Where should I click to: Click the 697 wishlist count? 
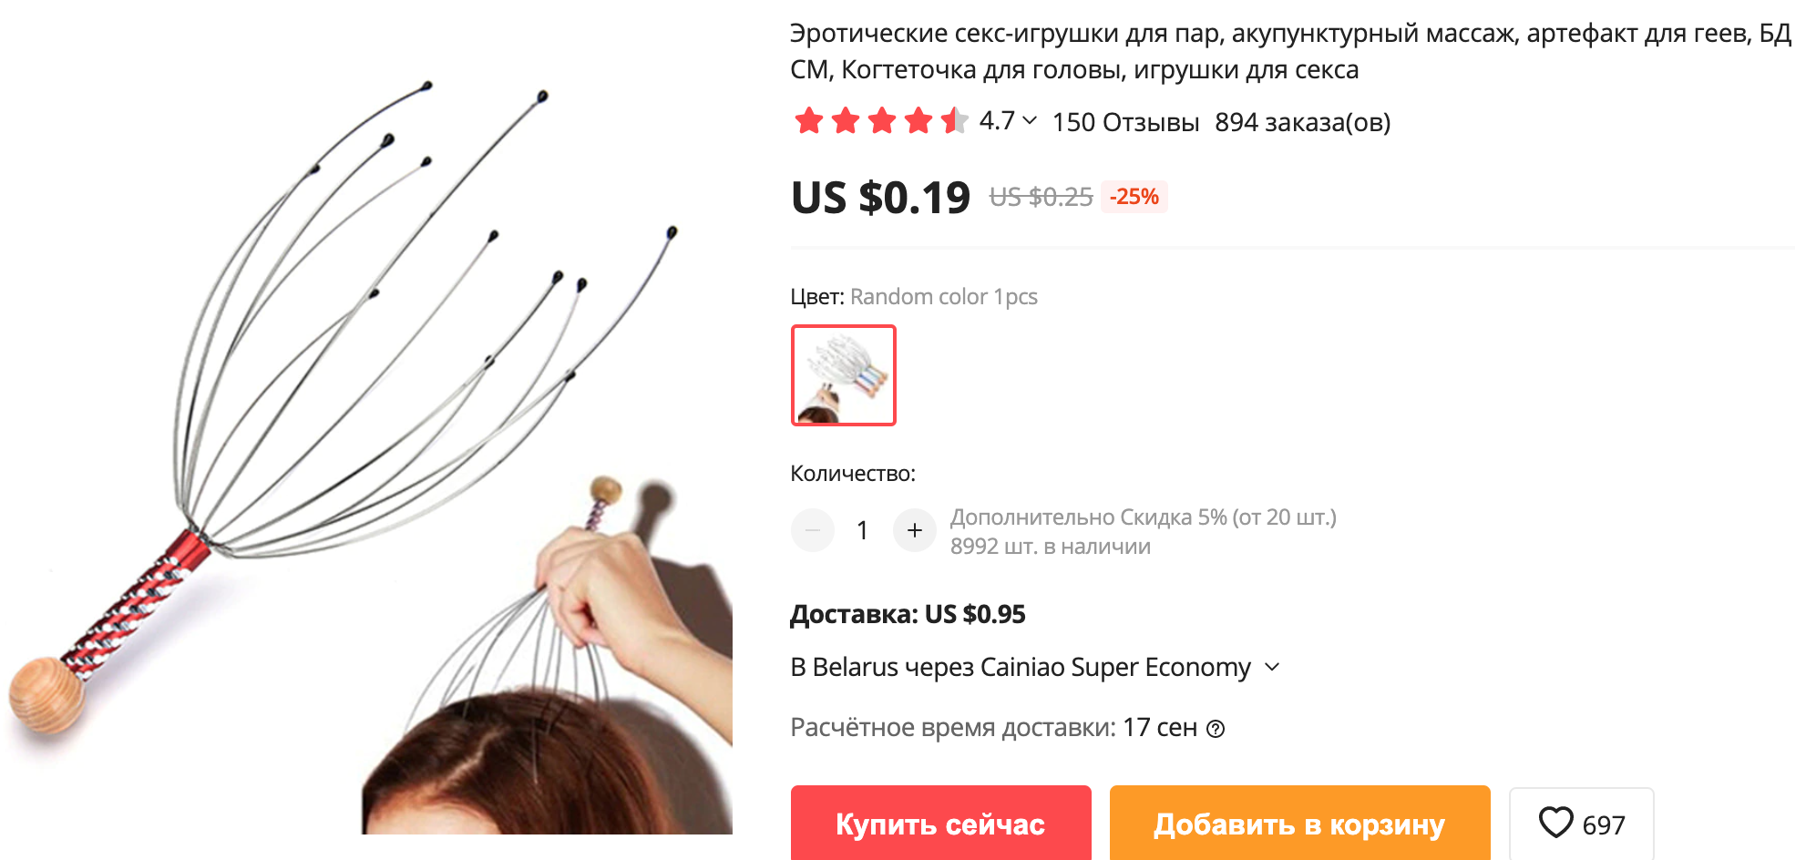pyautogui.click(x=1604, y=825)
